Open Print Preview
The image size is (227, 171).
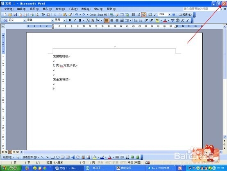37,14
